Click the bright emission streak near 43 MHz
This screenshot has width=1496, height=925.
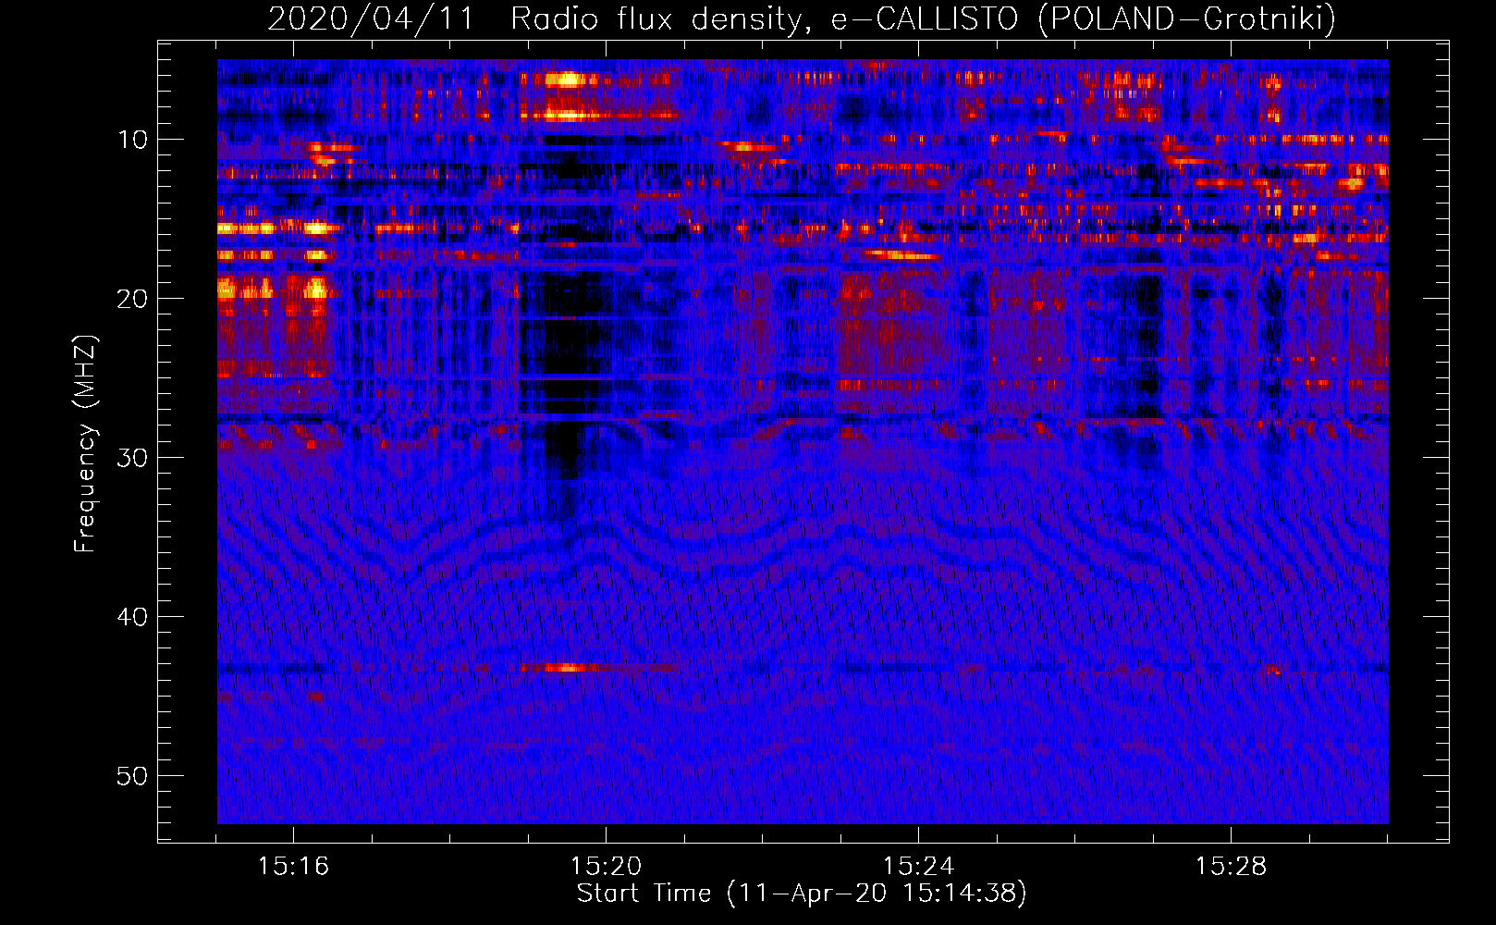click(564, 668)
